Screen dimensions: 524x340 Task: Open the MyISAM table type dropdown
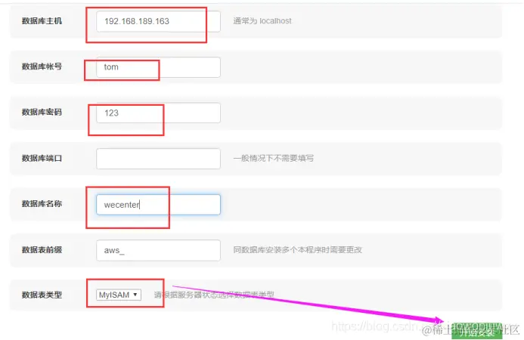click(x=119, y=295)
